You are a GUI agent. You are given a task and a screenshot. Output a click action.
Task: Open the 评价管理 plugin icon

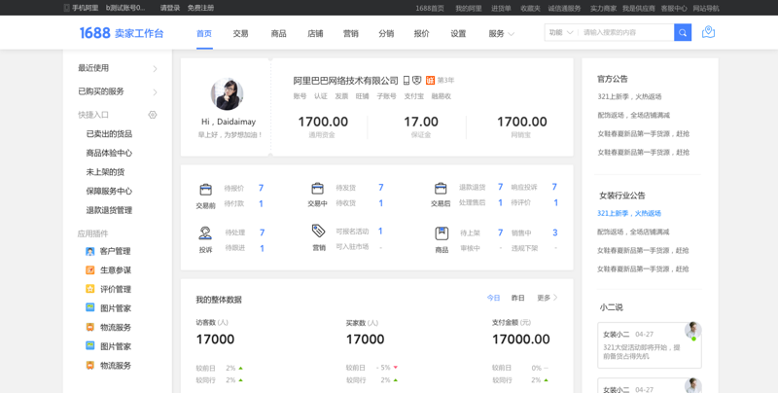pyautogui.click(x=89, y=289)
